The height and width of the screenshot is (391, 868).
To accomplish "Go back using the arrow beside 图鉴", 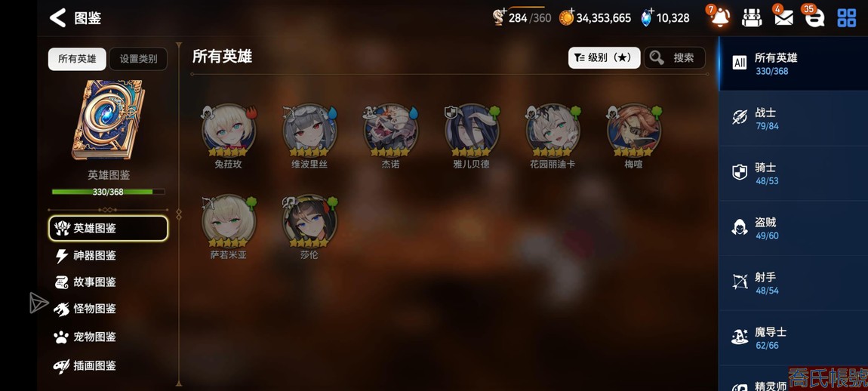I will (57, 17).
